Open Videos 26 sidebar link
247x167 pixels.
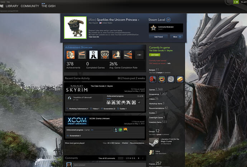(154, 99)
